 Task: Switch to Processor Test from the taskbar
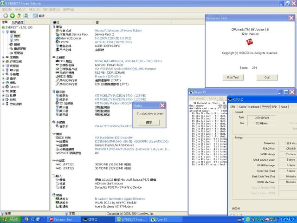tap(63, 219)
